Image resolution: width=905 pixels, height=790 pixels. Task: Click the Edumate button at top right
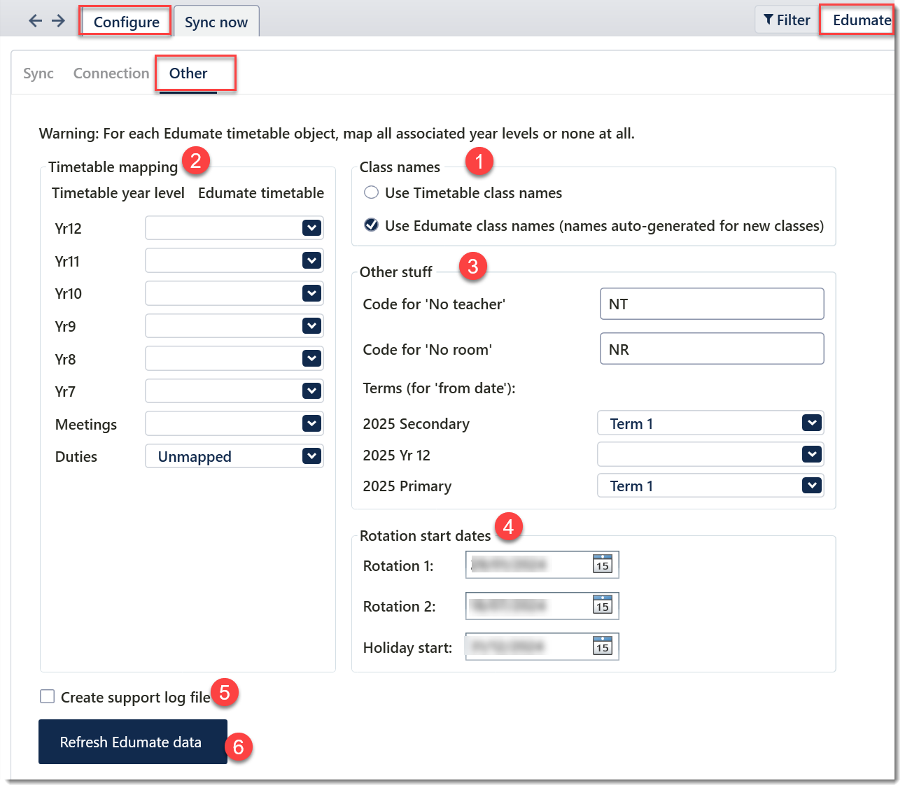[x=862, y=20]
